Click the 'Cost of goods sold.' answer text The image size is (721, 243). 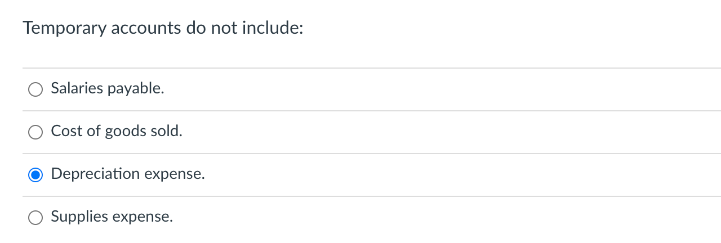click(117, 131)
